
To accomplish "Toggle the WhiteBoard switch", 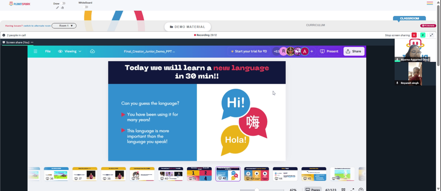I will 86,7.
